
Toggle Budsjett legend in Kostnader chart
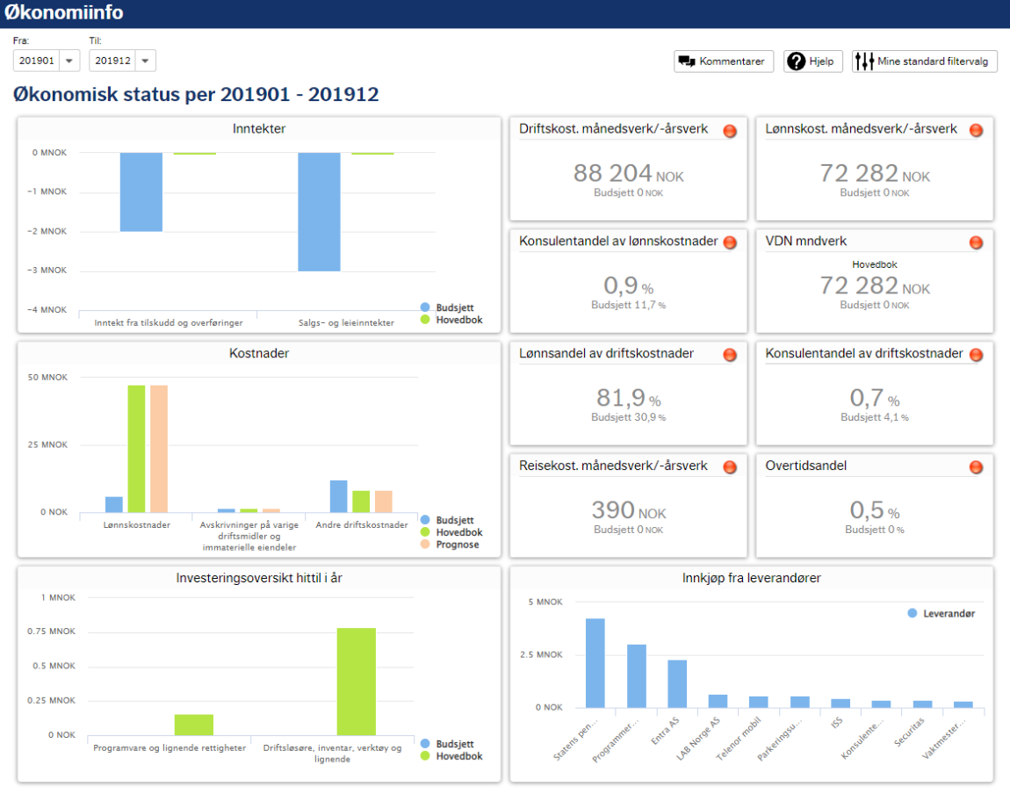click(x=448, y=520)
